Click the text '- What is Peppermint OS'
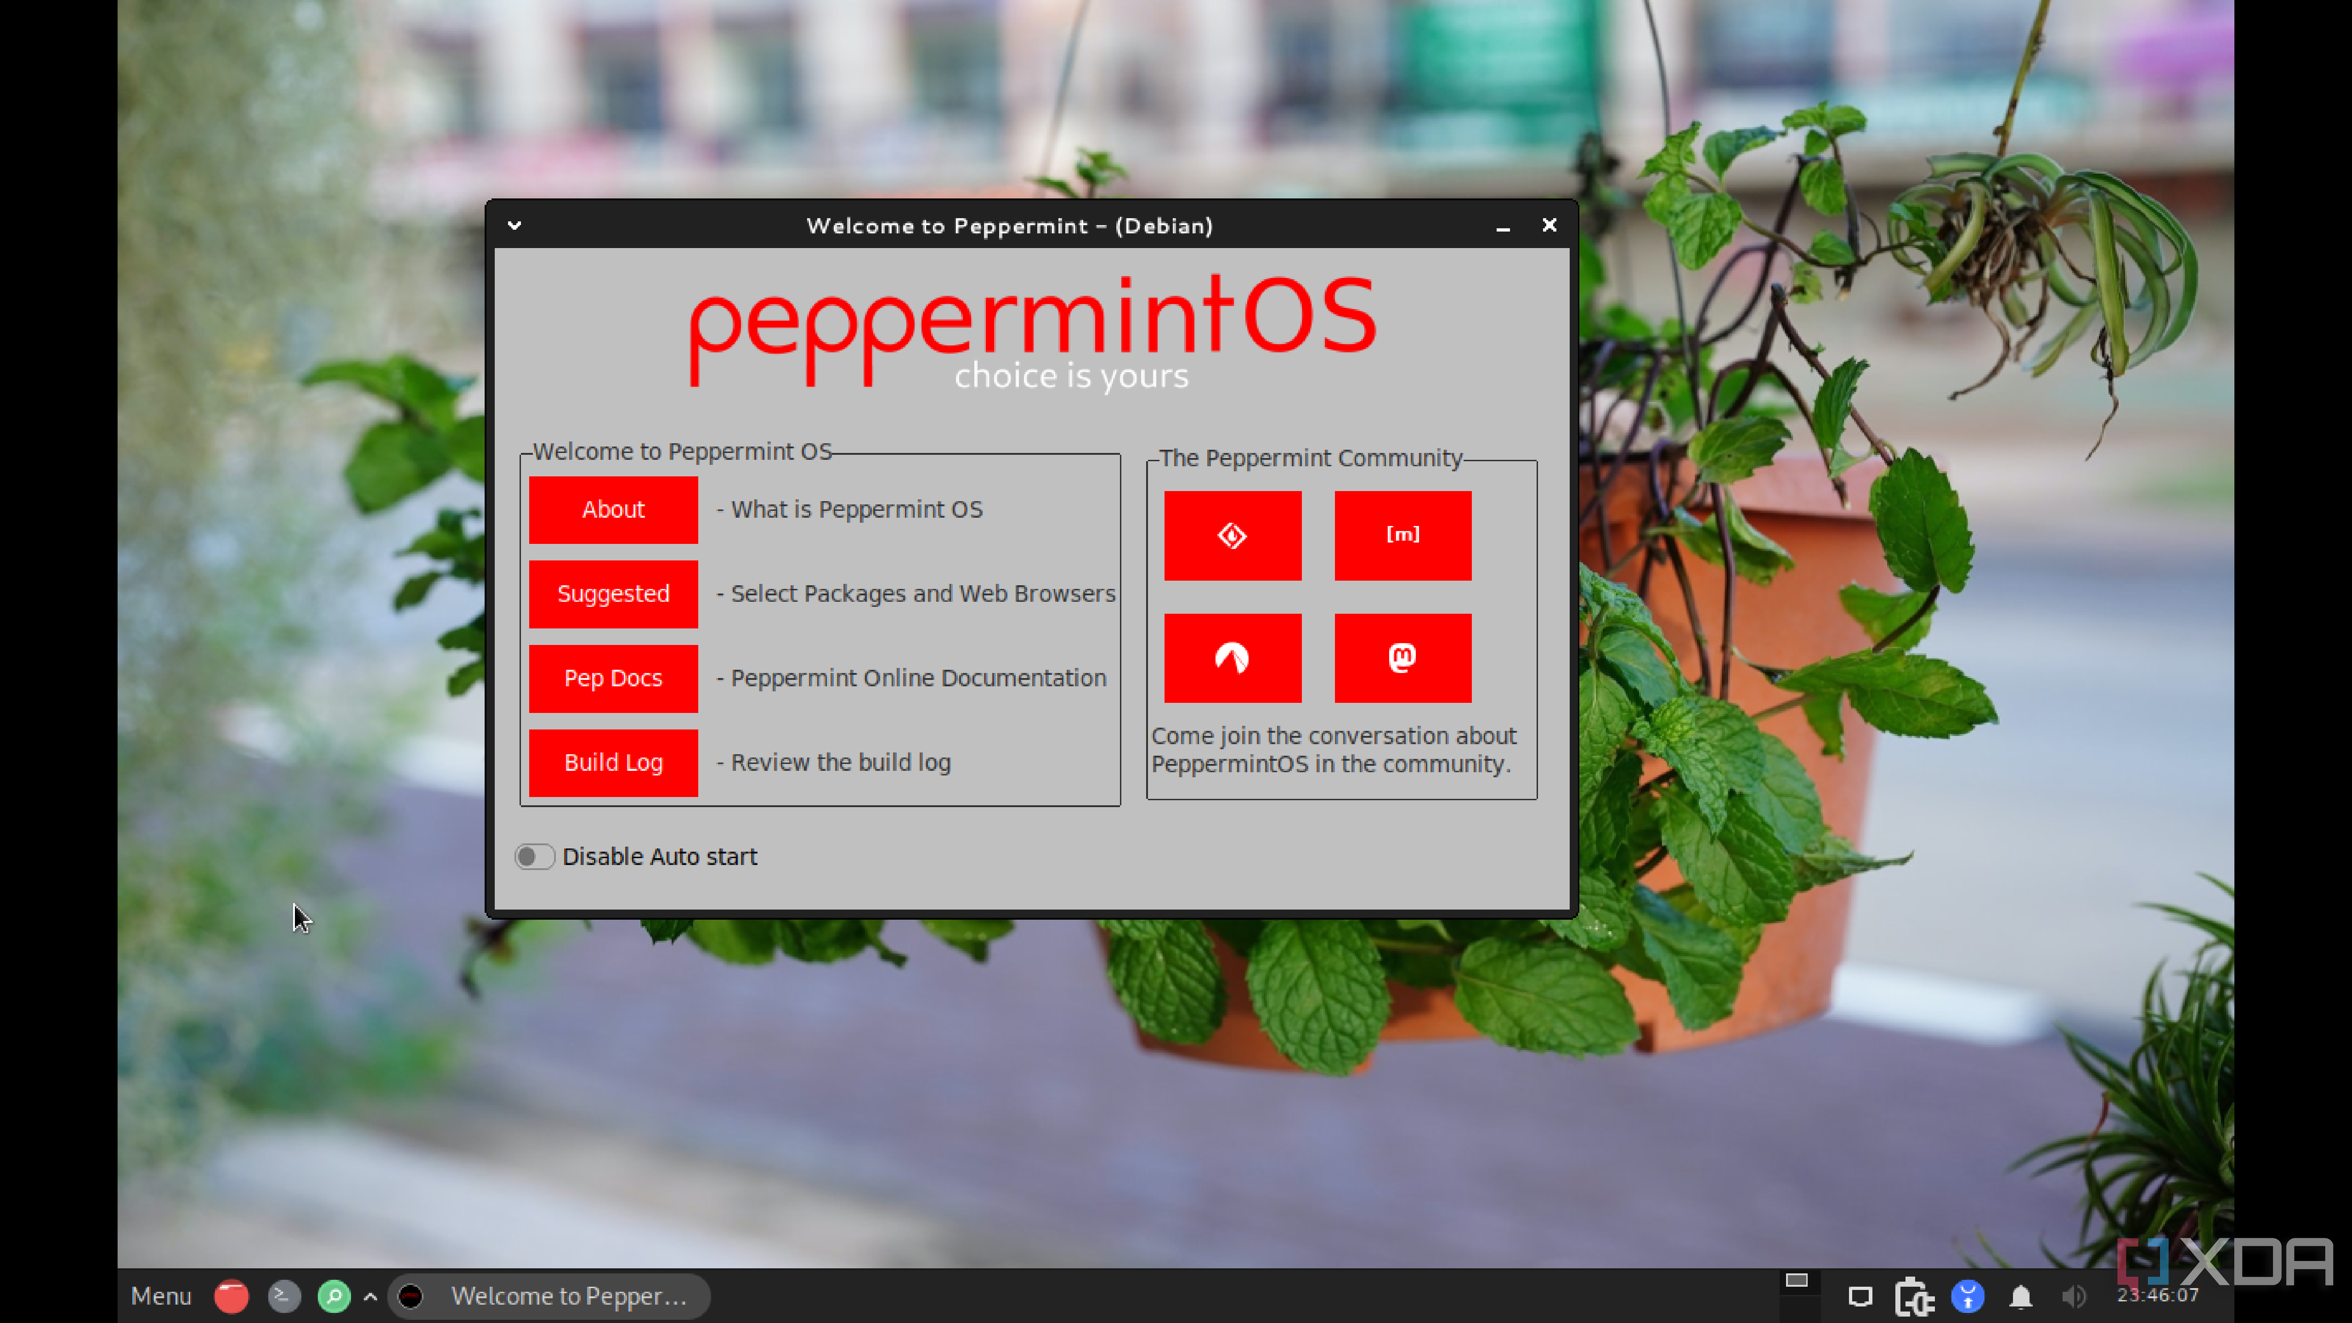This screenshot has height=1323, width=2352. [x=850, y=509]
